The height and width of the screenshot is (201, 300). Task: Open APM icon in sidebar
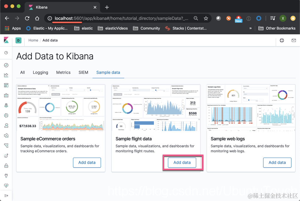click(6, 146)
